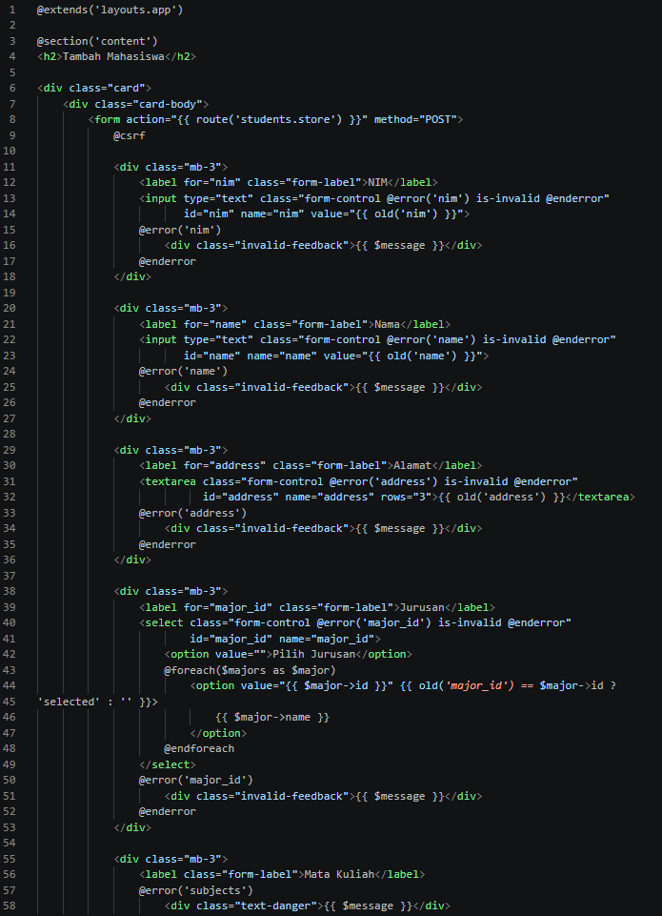Click the @enderror directive on line 52

tap(168, 811)
